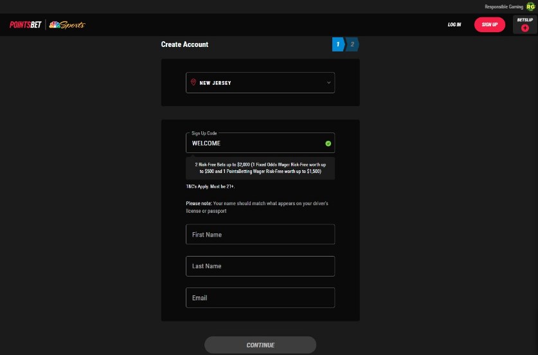Click the red SIGN UP button

coord(490,24)
